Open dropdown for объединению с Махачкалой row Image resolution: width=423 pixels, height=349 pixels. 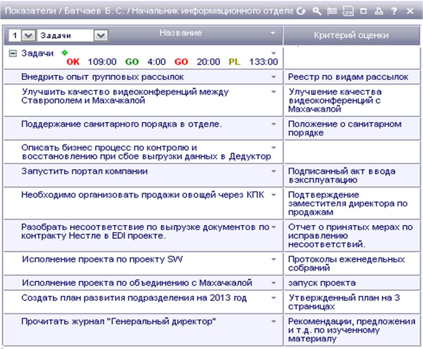coord(274,283)
